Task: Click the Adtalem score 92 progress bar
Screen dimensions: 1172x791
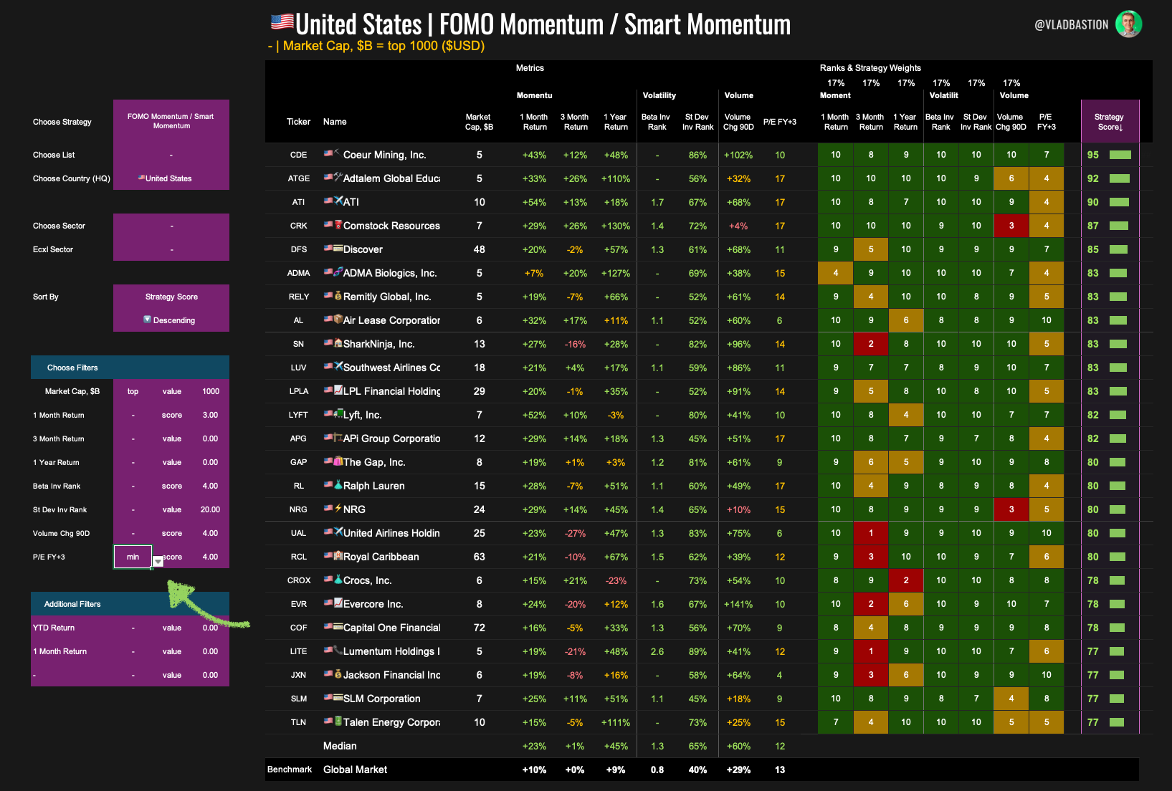Action: [x=1119, y=178]
